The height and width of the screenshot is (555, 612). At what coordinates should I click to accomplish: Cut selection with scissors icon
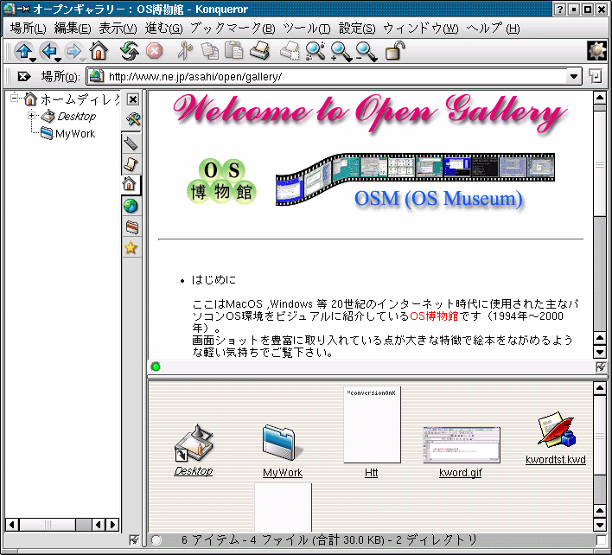tap(185, 51)
